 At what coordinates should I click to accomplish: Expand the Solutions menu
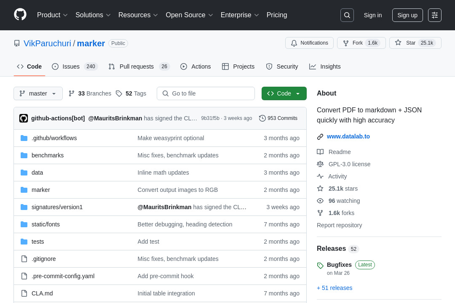point(93,15)
